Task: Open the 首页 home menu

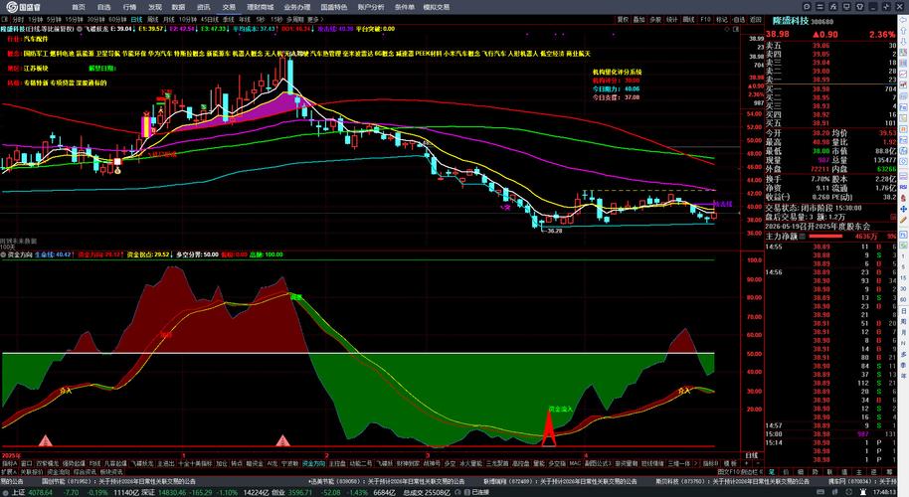Action: point(78,7)
